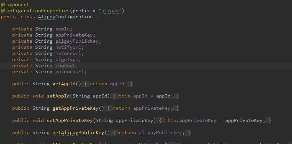Click the gatewayUrl field name

[70, 72]
